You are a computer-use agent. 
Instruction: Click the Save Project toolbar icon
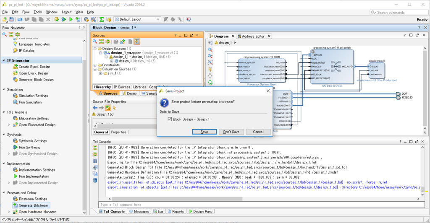click(x=11, y=19)
